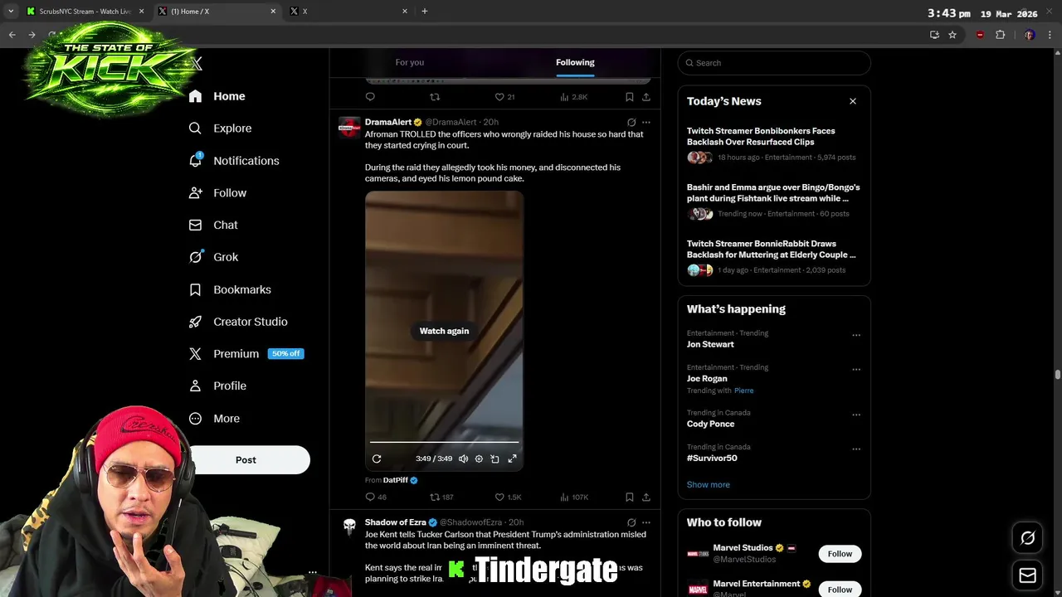
Task: Open floating messages envelope button
Action: click(x=1027, y=575)
